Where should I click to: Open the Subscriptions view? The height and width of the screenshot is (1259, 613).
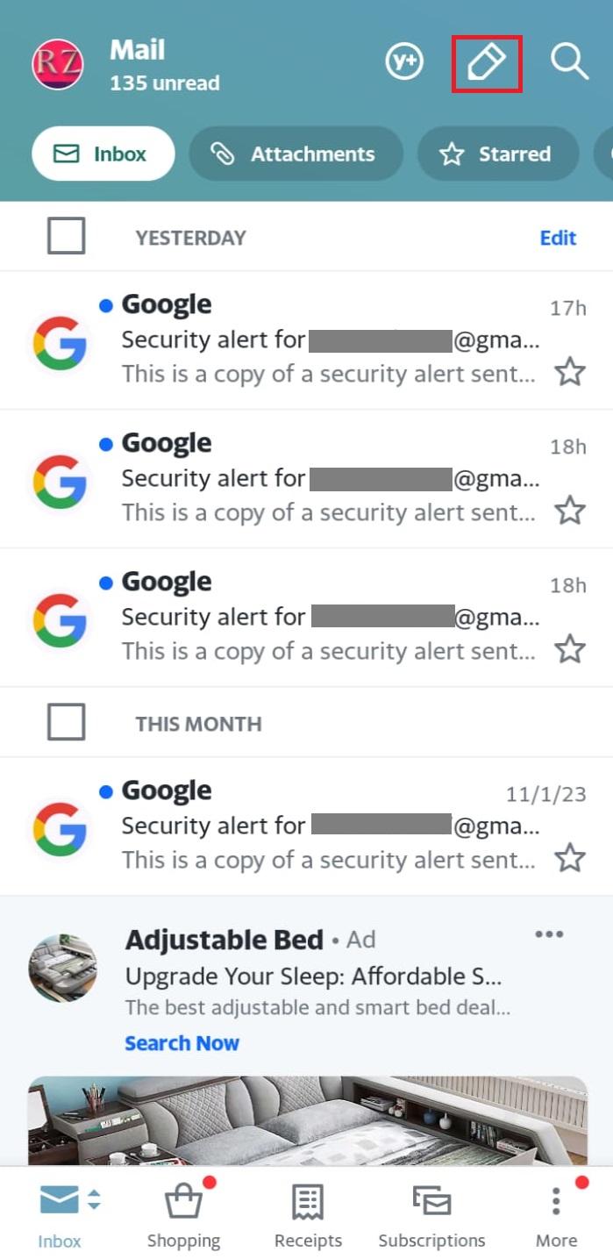point(431,1212)
